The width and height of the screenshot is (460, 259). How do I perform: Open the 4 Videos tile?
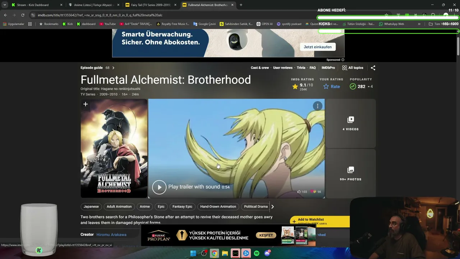(x=350, y=123)
